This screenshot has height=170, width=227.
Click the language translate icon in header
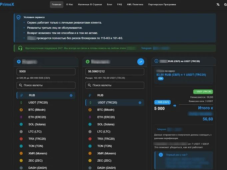point(218,4)
